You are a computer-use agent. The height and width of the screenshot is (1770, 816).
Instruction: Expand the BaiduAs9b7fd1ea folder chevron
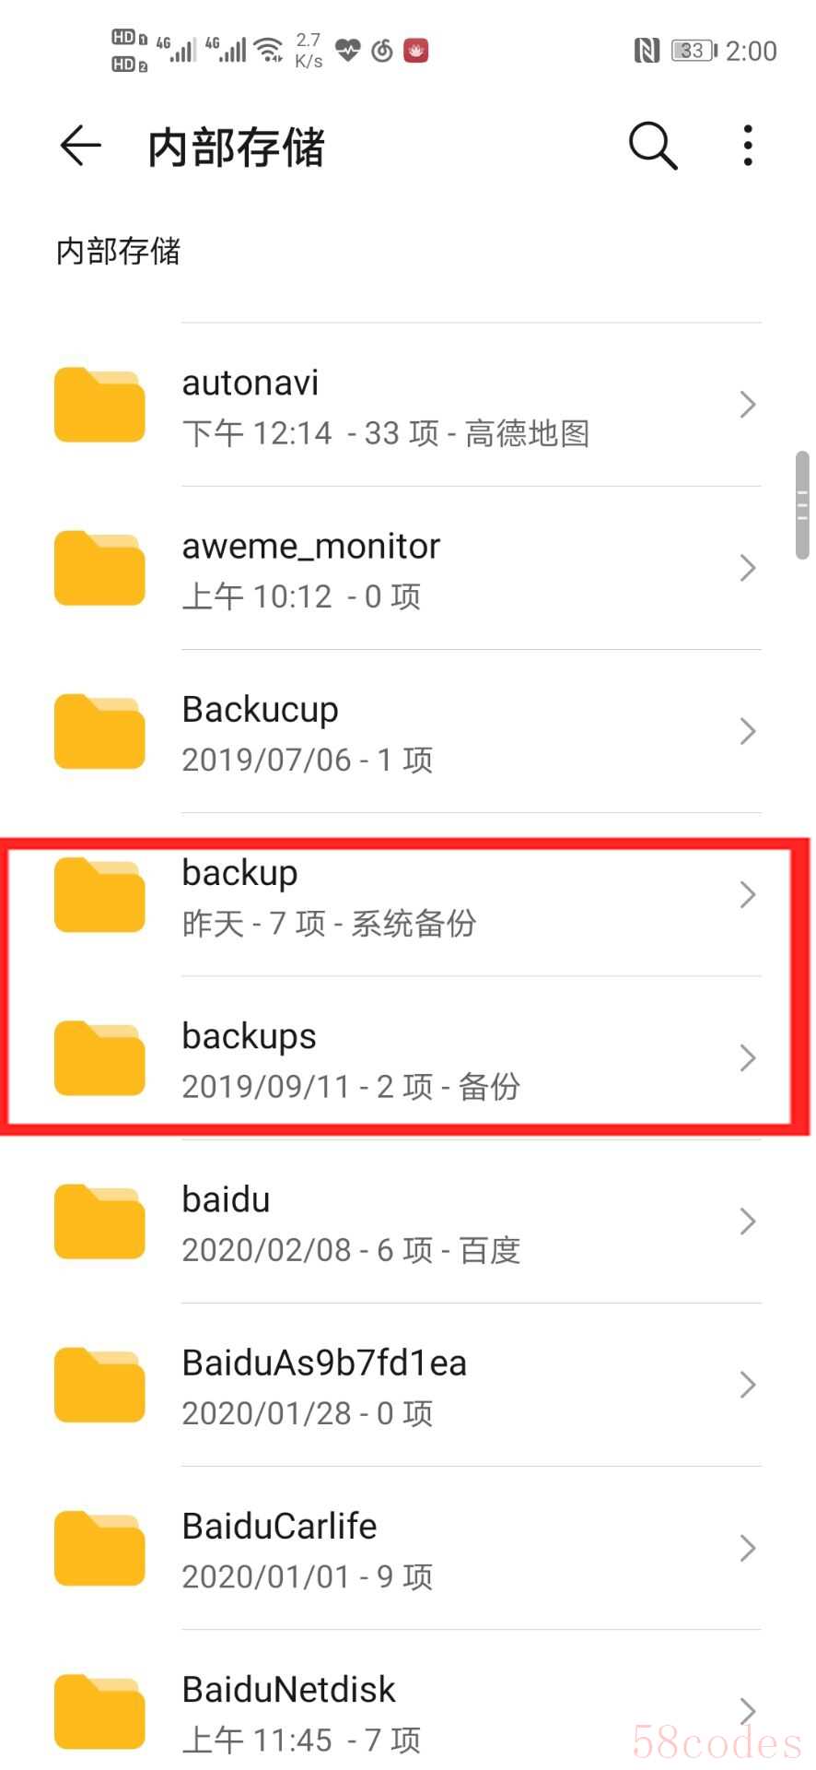point(748,1385)
